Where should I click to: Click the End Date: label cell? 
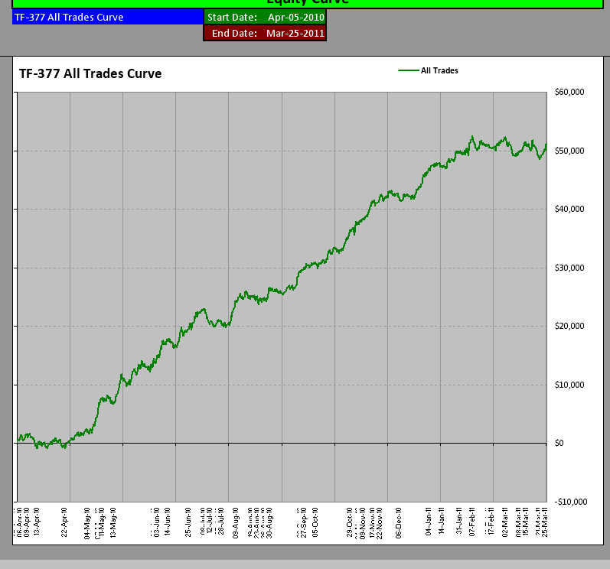pos(234,34)
